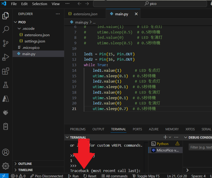
Task: Open the Selection menu
Action: pyautogui.click(x=40, y=4)
